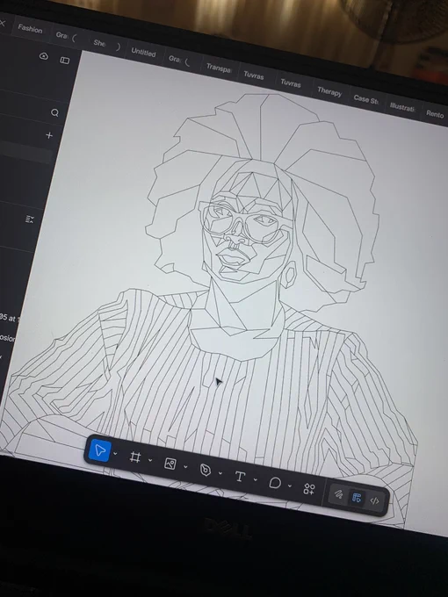Open search in the left panel
This screenshot has height=597, width=448.
pos(54,112)
